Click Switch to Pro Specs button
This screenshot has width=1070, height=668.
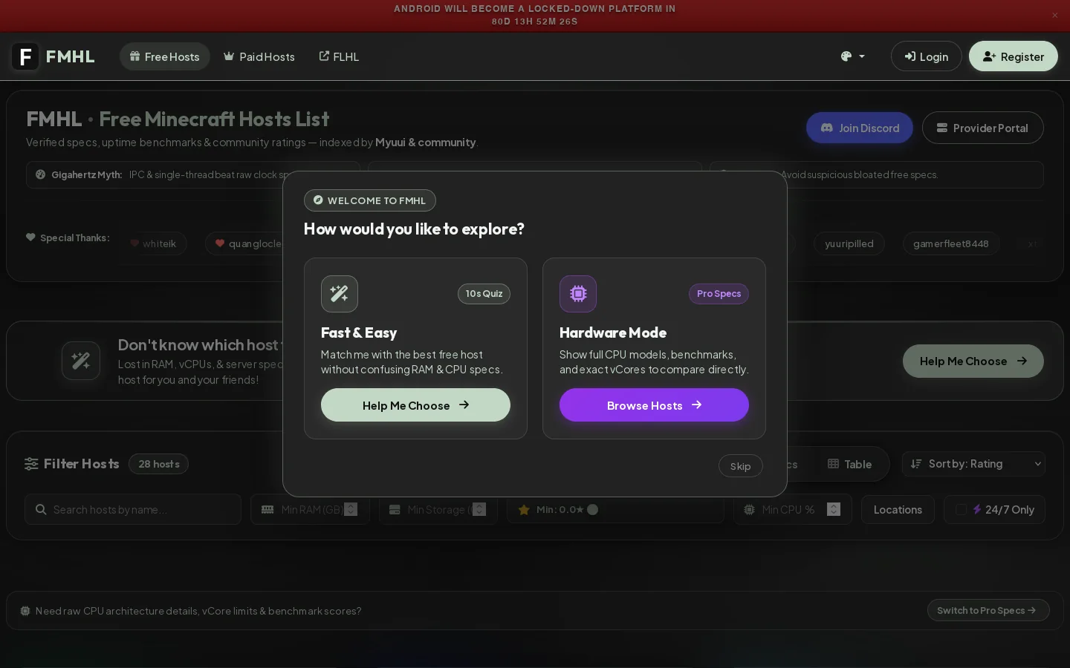pyautogui.click(x=988, y=611)
